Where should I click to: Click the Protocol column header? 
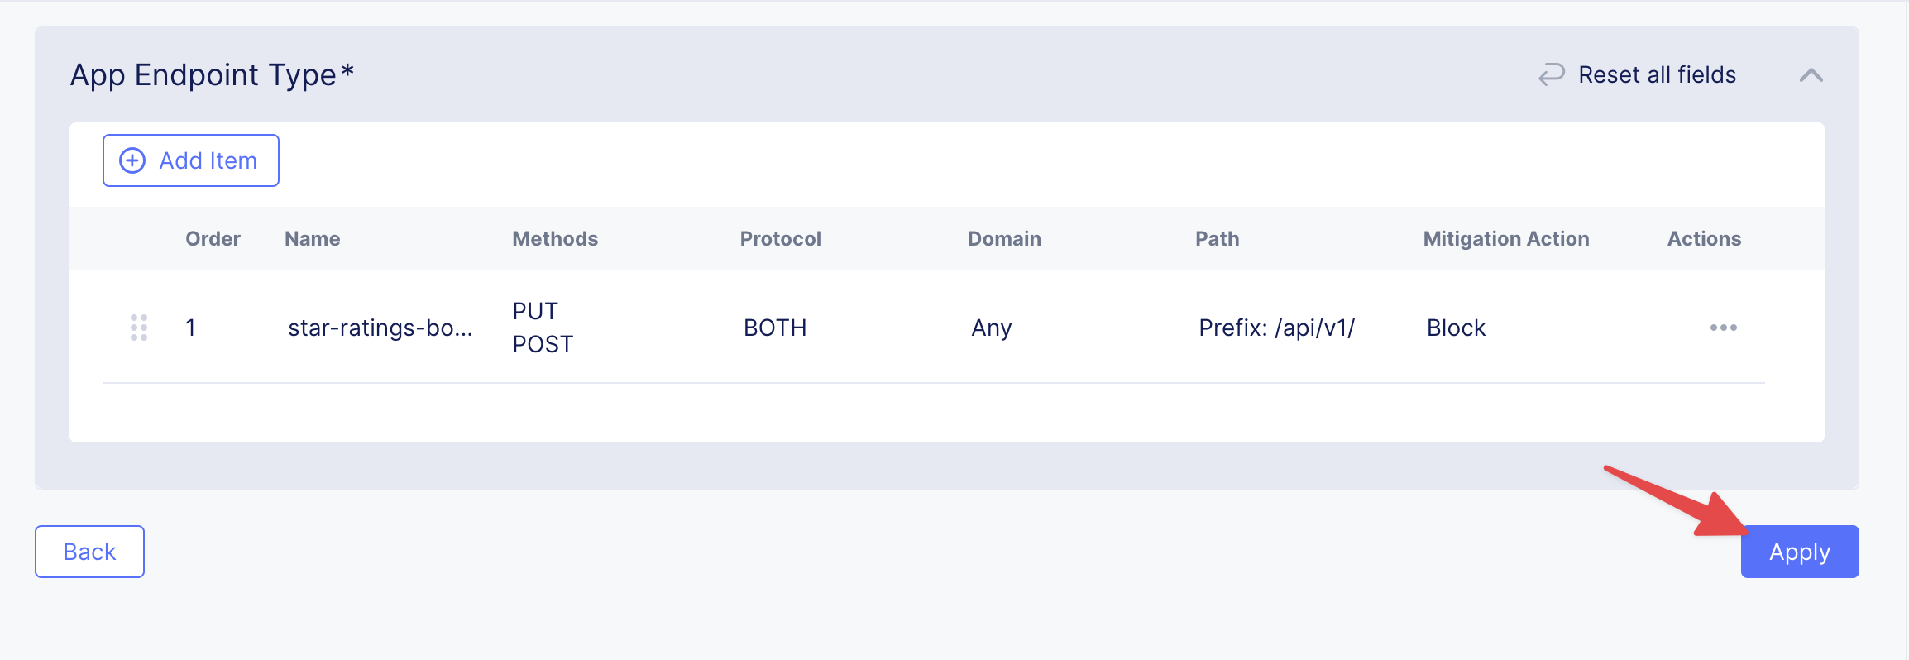[780, 239]
